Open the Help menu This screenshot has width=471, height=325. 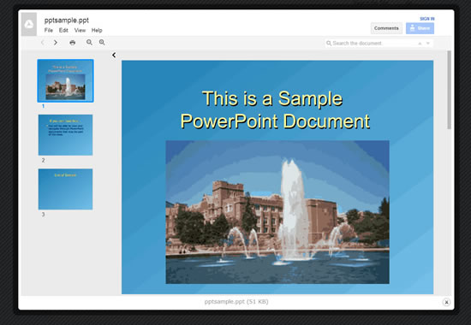click(97, 30)
